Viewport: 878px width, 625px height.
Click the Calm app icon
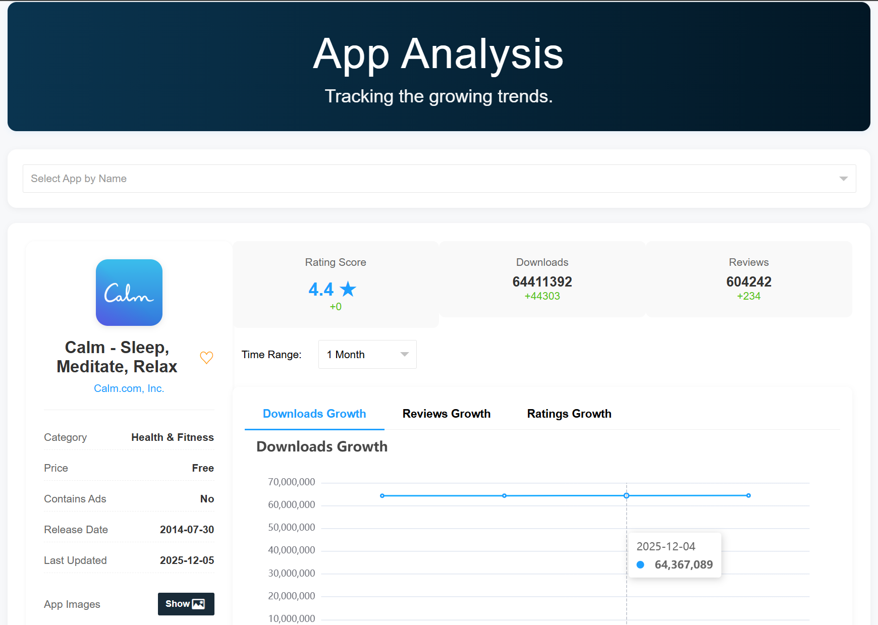click(x=129, y=293)
